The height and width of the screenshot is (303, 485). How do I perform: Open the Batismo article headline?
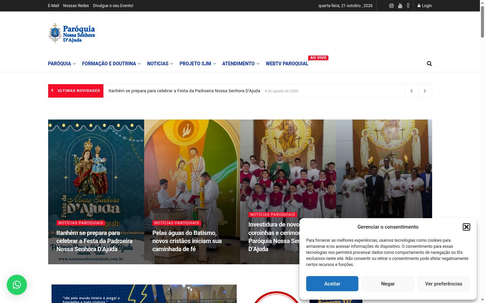tap(187, 241)
